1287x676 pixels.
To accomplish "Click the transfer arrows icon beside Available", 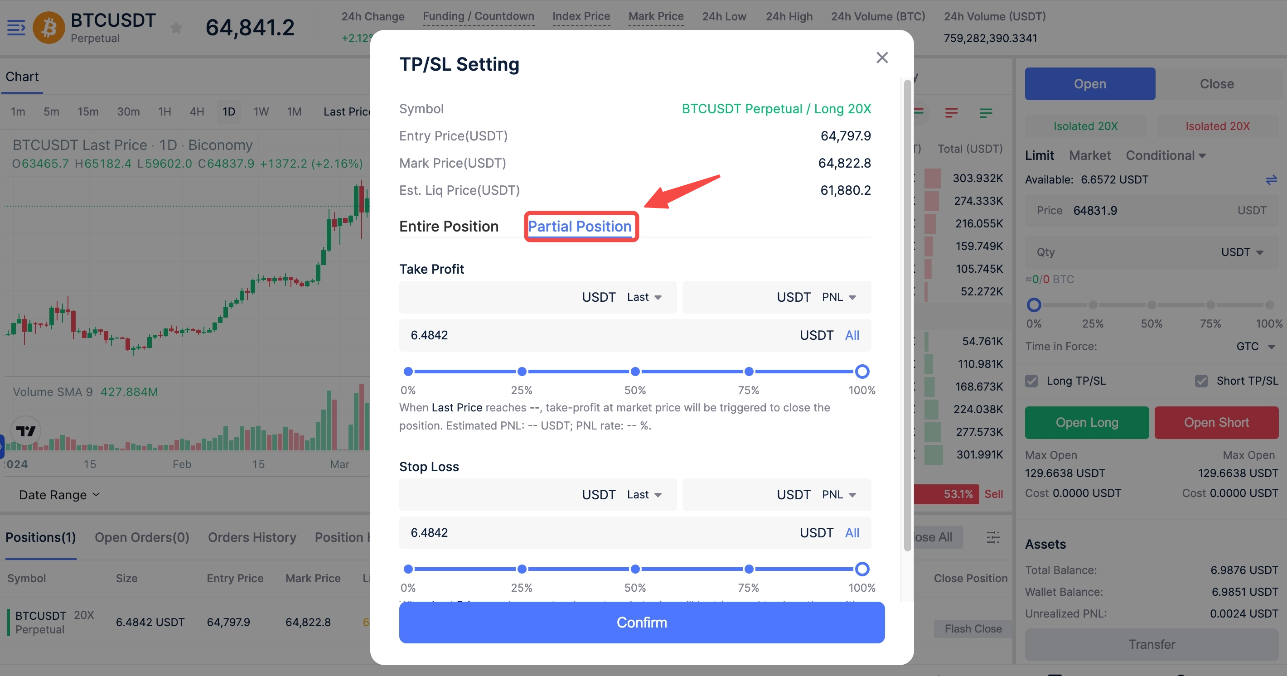I will (x=1271, y=179).
